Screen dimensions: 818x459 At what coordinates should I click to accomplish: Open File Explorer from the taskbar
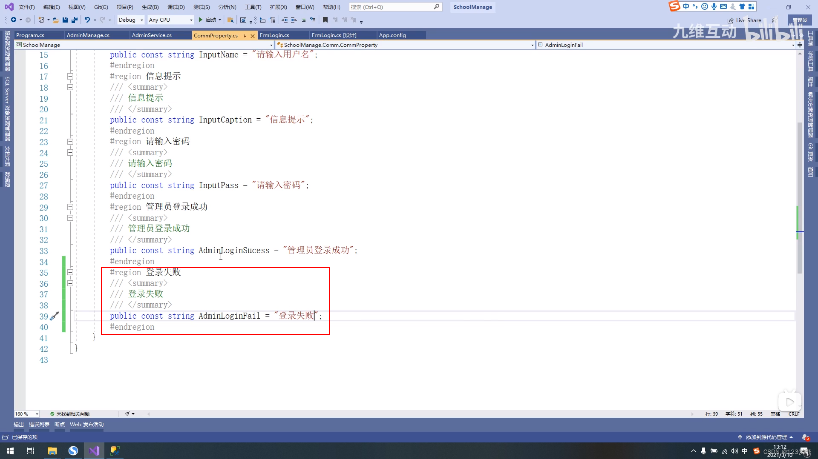pos(52,450)
